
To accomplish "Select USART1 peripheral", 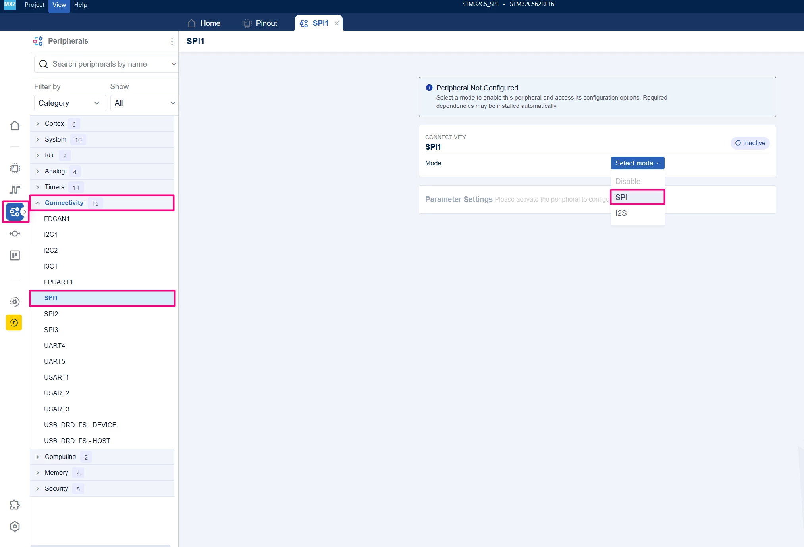I will pyautogui.click(x=102, y=378).
